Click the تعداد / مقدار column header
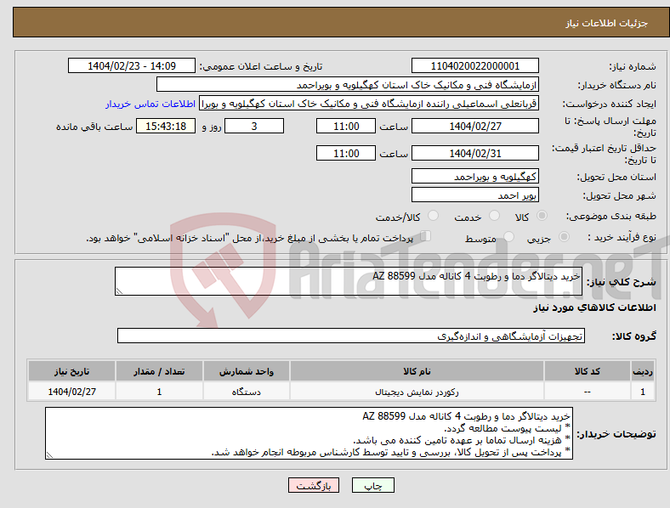This screenshot has width=670, height=508. 159,371
